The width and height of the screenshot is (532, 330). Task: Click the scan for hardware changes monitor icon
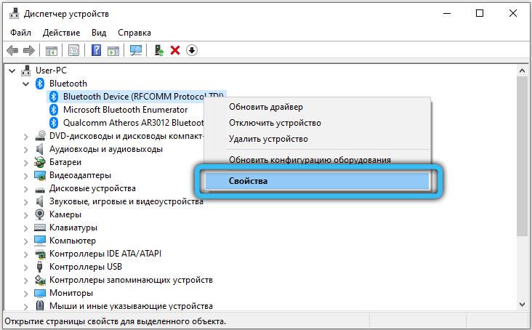(x=135, y=50)
